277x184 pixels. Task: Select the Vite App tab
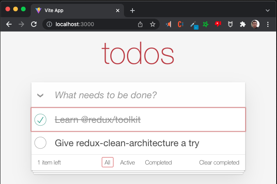point(77,11)
